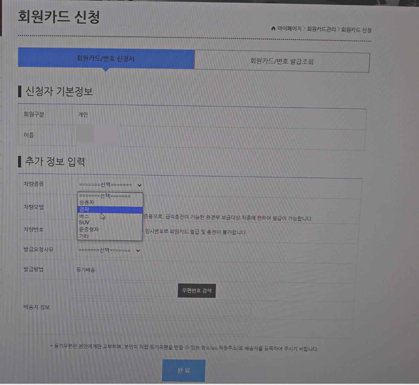
Task: Collapse the 차량종류 dropdown by selecting 선택
Action: (104, 196)
